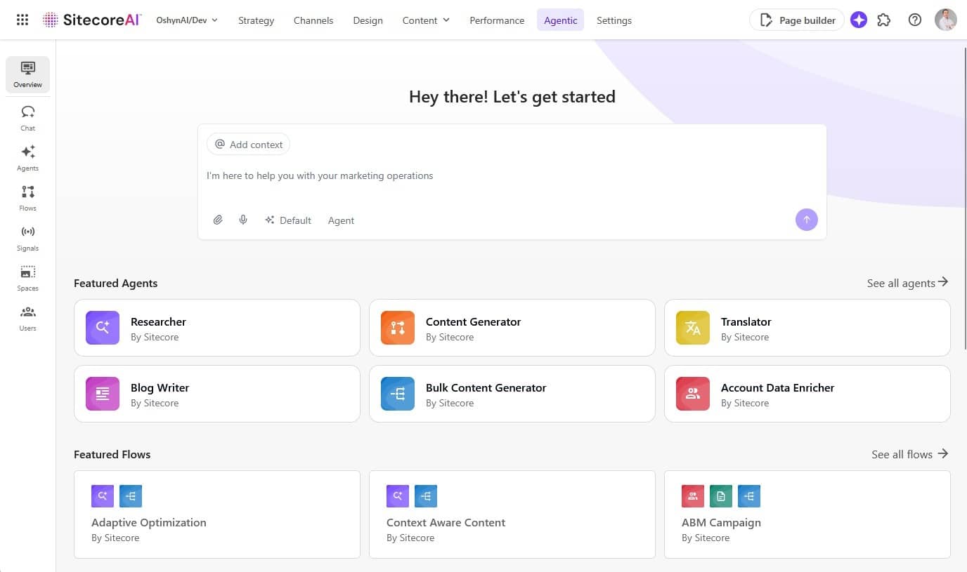The image size is (967, 572).
Task: Open the Settings menu item
Action: pyautogui.click(x=614, y=20)
